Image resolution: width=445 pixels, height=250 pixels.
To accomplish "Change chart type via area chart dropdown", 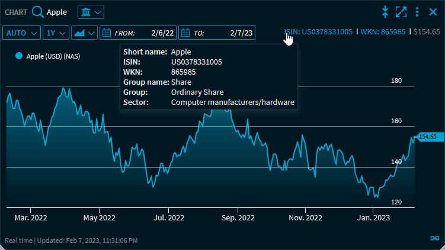I will click(84, 33).
